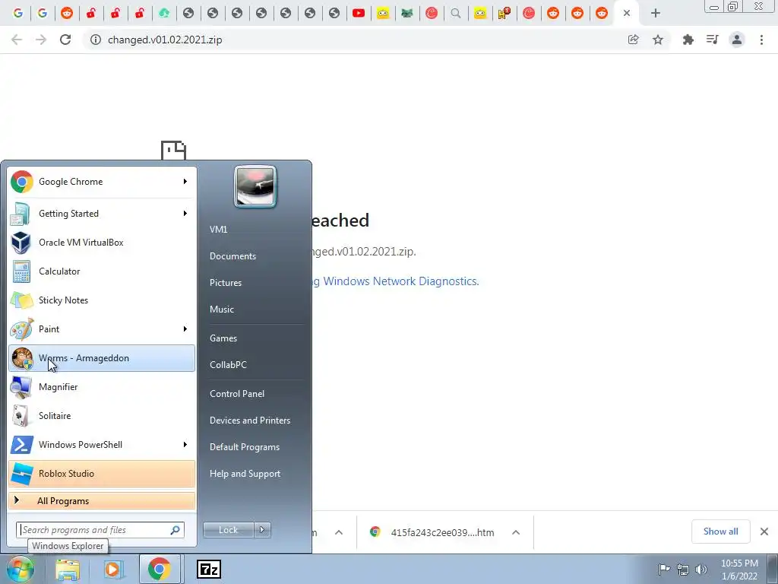Click the address bar URL changed.v01.02.2021.zip

click(165, 40)
